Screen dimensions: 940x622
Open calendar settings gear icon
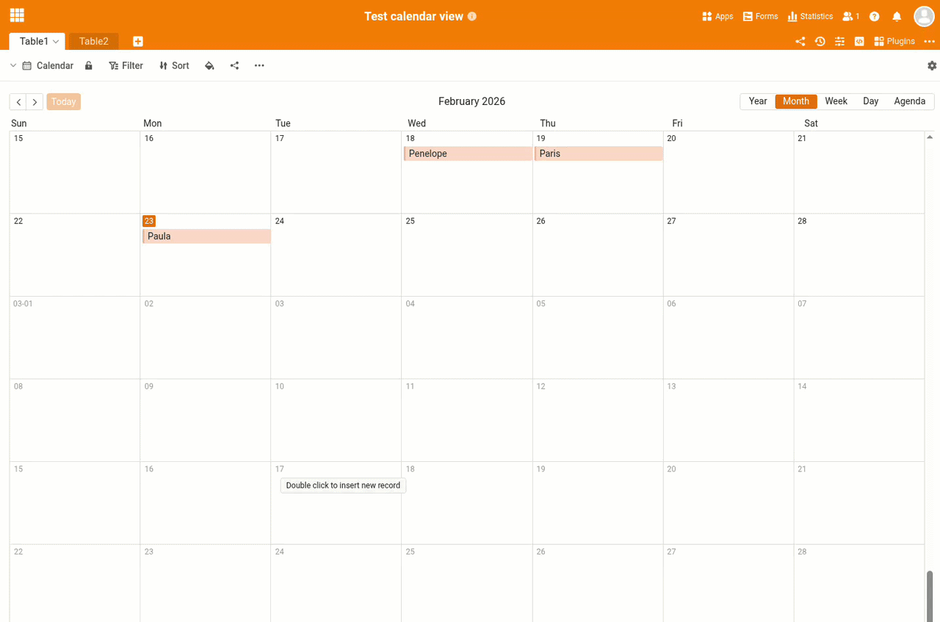(932, 66)
